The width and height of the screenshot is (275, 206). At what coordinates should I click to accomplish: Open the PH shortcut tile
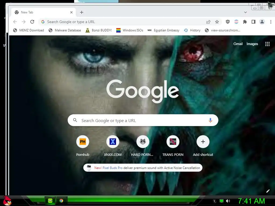[x=83, y=146]
